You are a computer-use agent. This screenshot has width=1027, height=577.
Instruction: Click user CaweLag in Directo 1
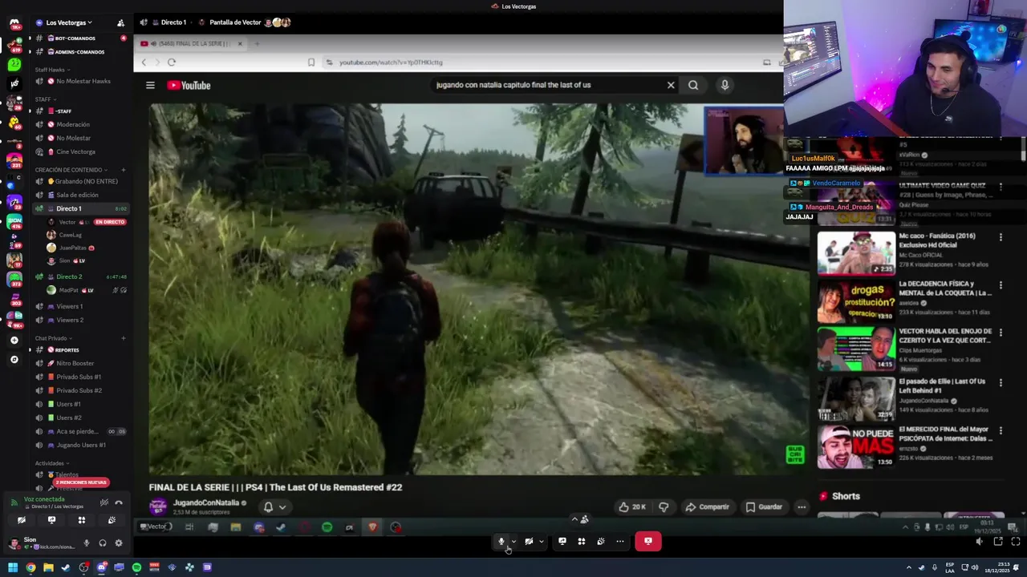click(x=71, y=235)
